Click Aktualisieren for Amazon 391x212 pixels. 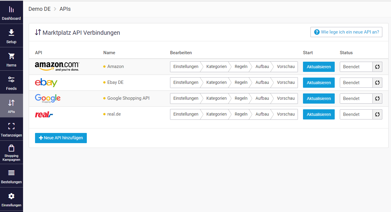coord(319,67)
